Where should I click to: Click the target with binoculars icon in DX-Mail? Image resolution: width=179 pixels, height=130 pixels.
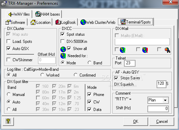pyautogui.click(x=167, y=50)
